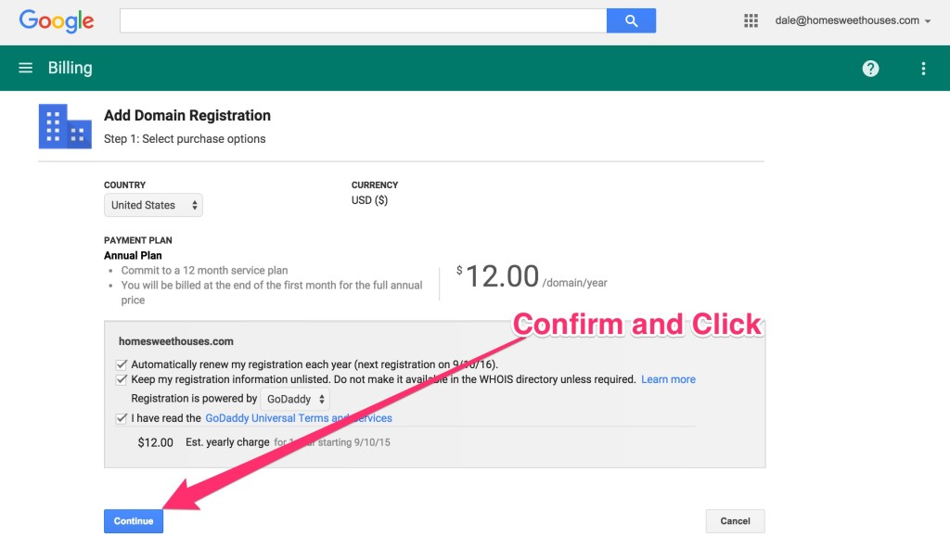This screenshot has height=549, width=950.
Task: Open the Learn more link about WHOIS
Action: (x=668, y=379)
